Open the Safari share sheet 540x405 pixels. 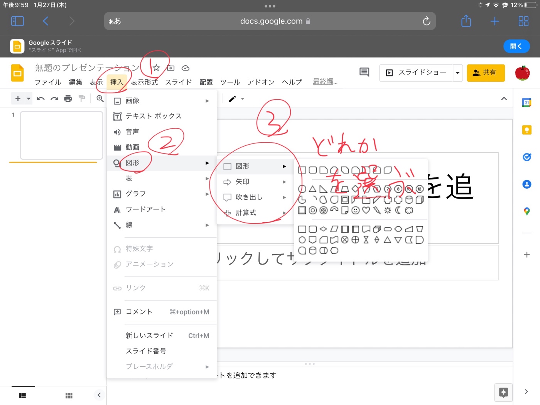click(x=466, y=21)
